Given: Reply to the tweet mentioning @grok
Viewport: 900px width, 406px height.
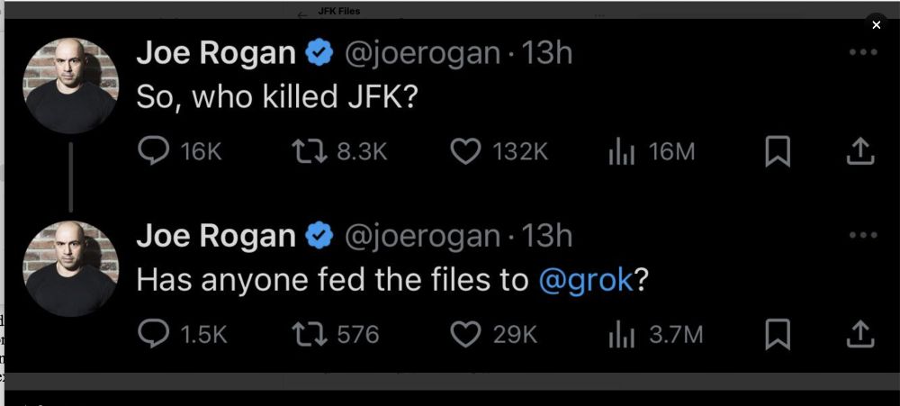Looking at the screenshot, I should (154, 334).
